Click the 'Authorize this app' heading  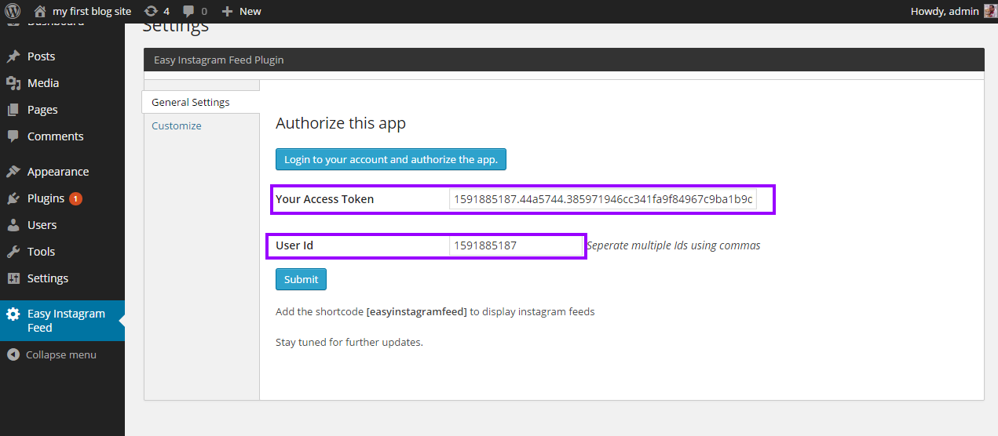point(341,123)
